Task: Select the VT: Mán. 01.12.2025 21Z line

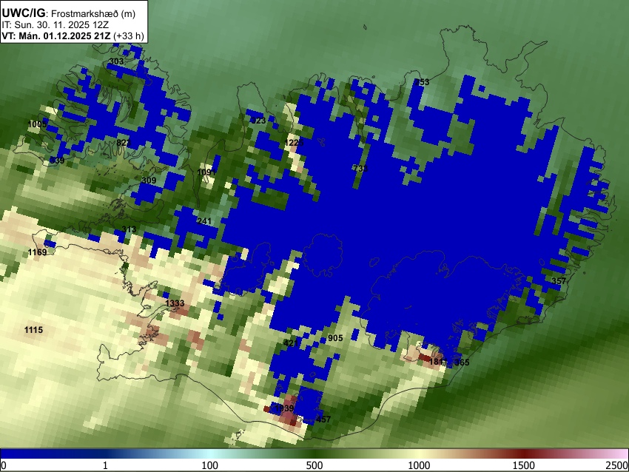Action: coord(55,36)
